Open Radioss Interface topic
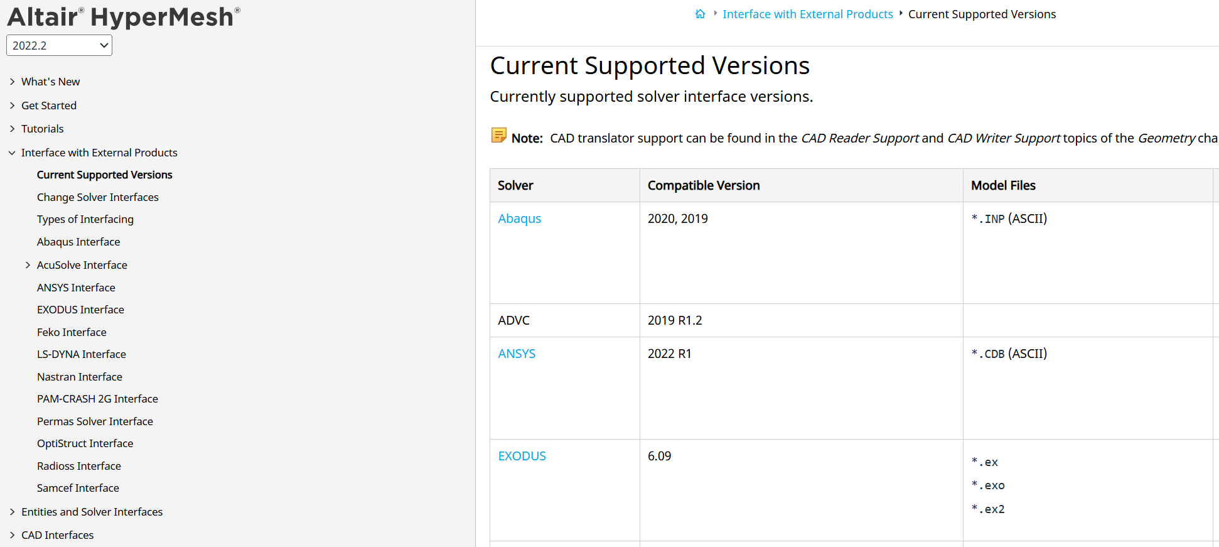Image resolution: width=1219 pixels, height=547 pixels. [78, 466]
